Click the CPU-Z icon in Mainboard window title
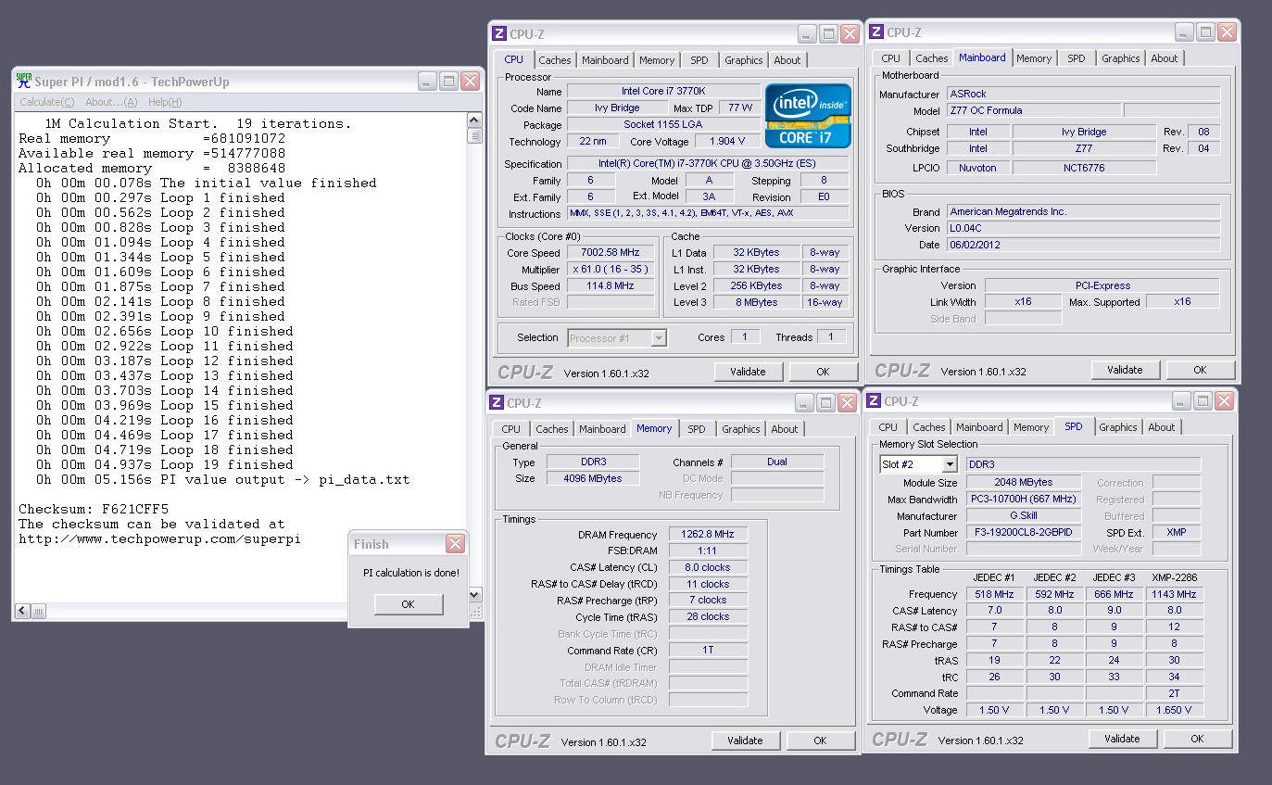The width and height of the screenshot is (1272, 785). click(876, 32)
